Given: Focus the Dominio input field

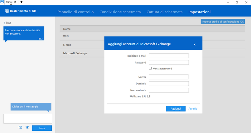Looking at the screenshot, I should (169, 83).
